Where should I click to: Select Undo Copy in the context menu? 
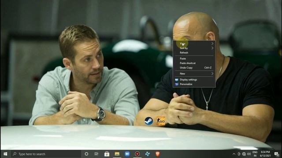(194, 68)
